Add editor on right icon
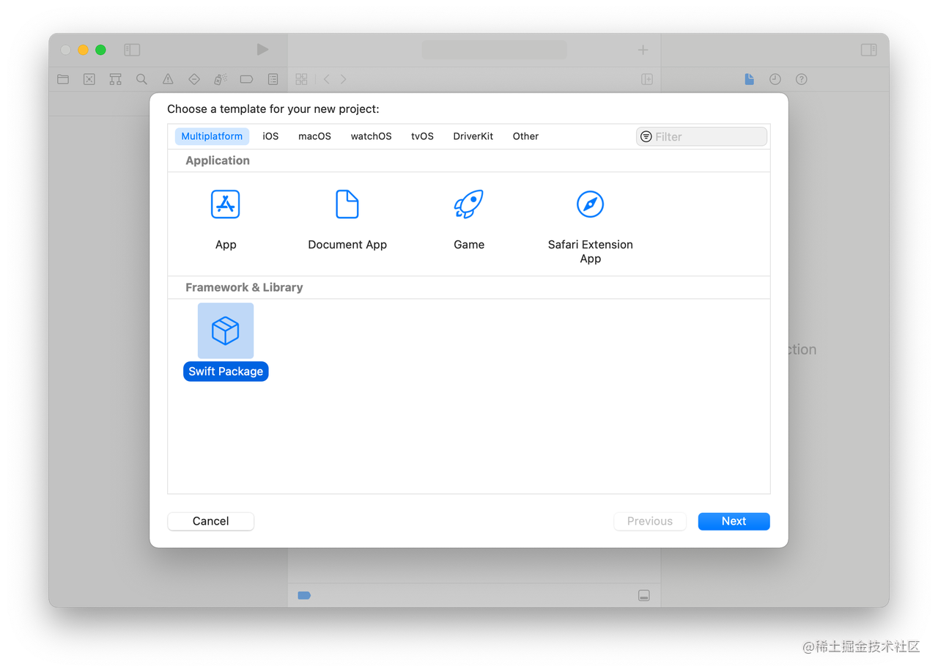 click(x=647, y=79)
